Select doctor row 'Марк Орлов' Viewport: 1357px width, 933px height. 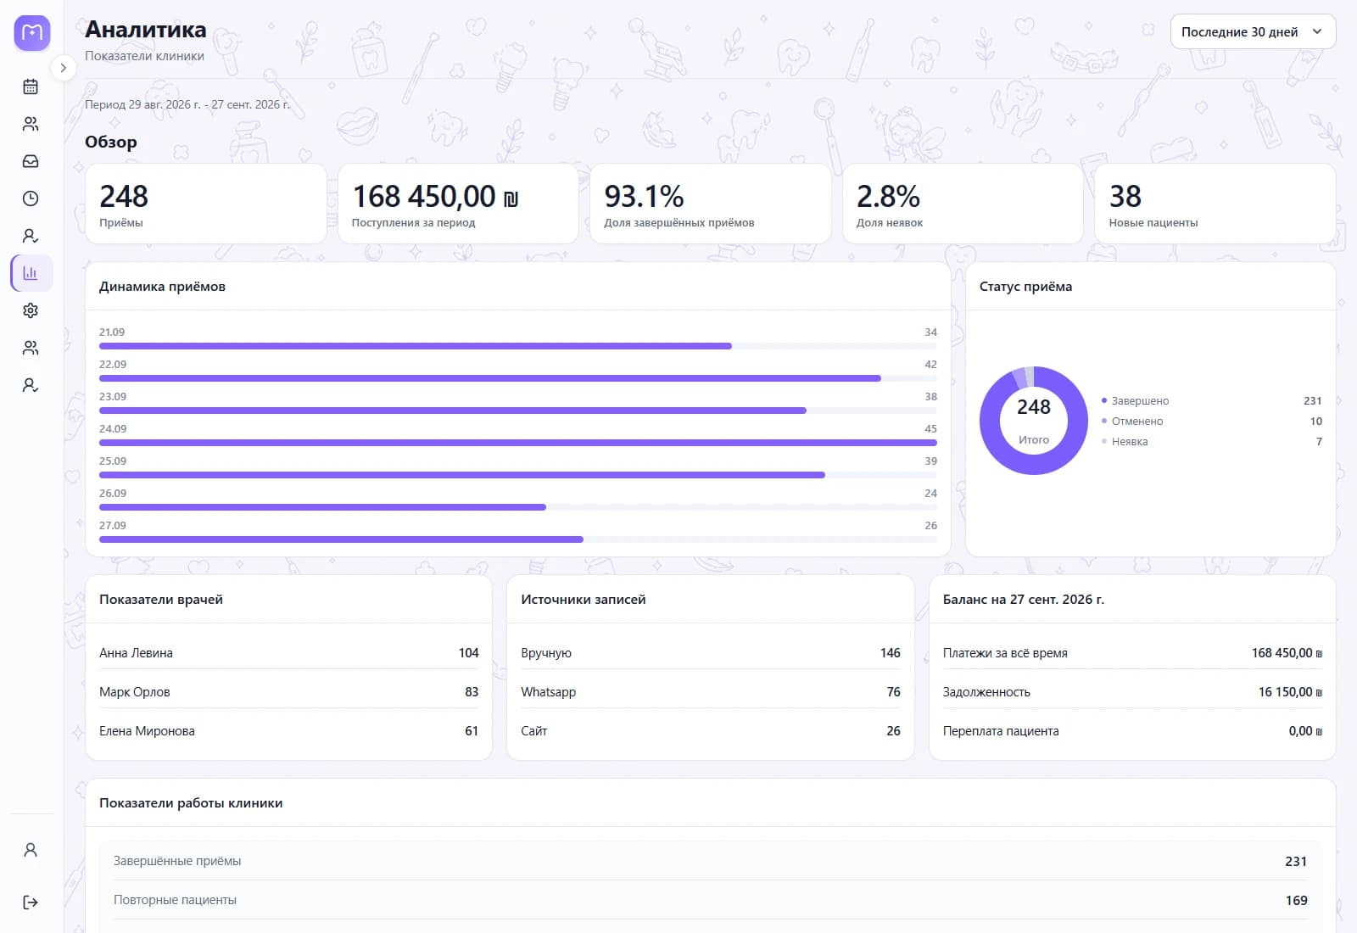pos(288,692)
